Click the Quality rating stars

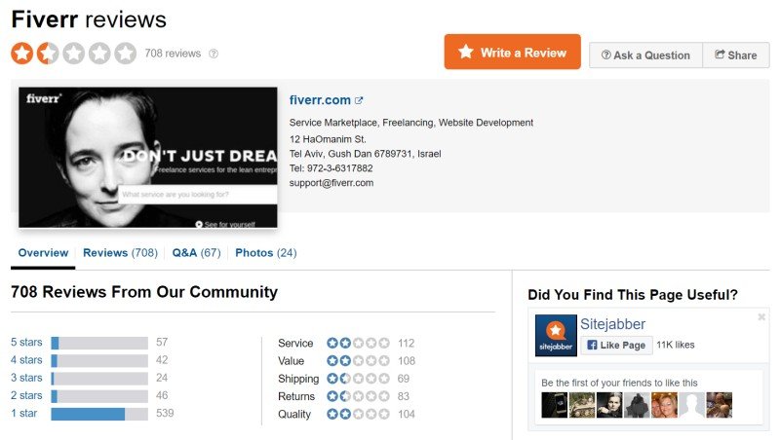[x=358, y=414]
